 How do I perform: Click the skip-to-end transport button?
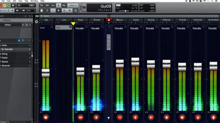pos(70,11)
